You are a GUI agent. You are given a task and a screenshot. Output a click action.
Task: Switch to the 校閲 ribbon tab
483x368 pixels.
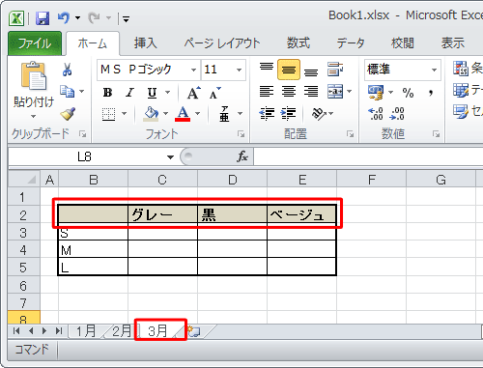(x=403, y=43)
